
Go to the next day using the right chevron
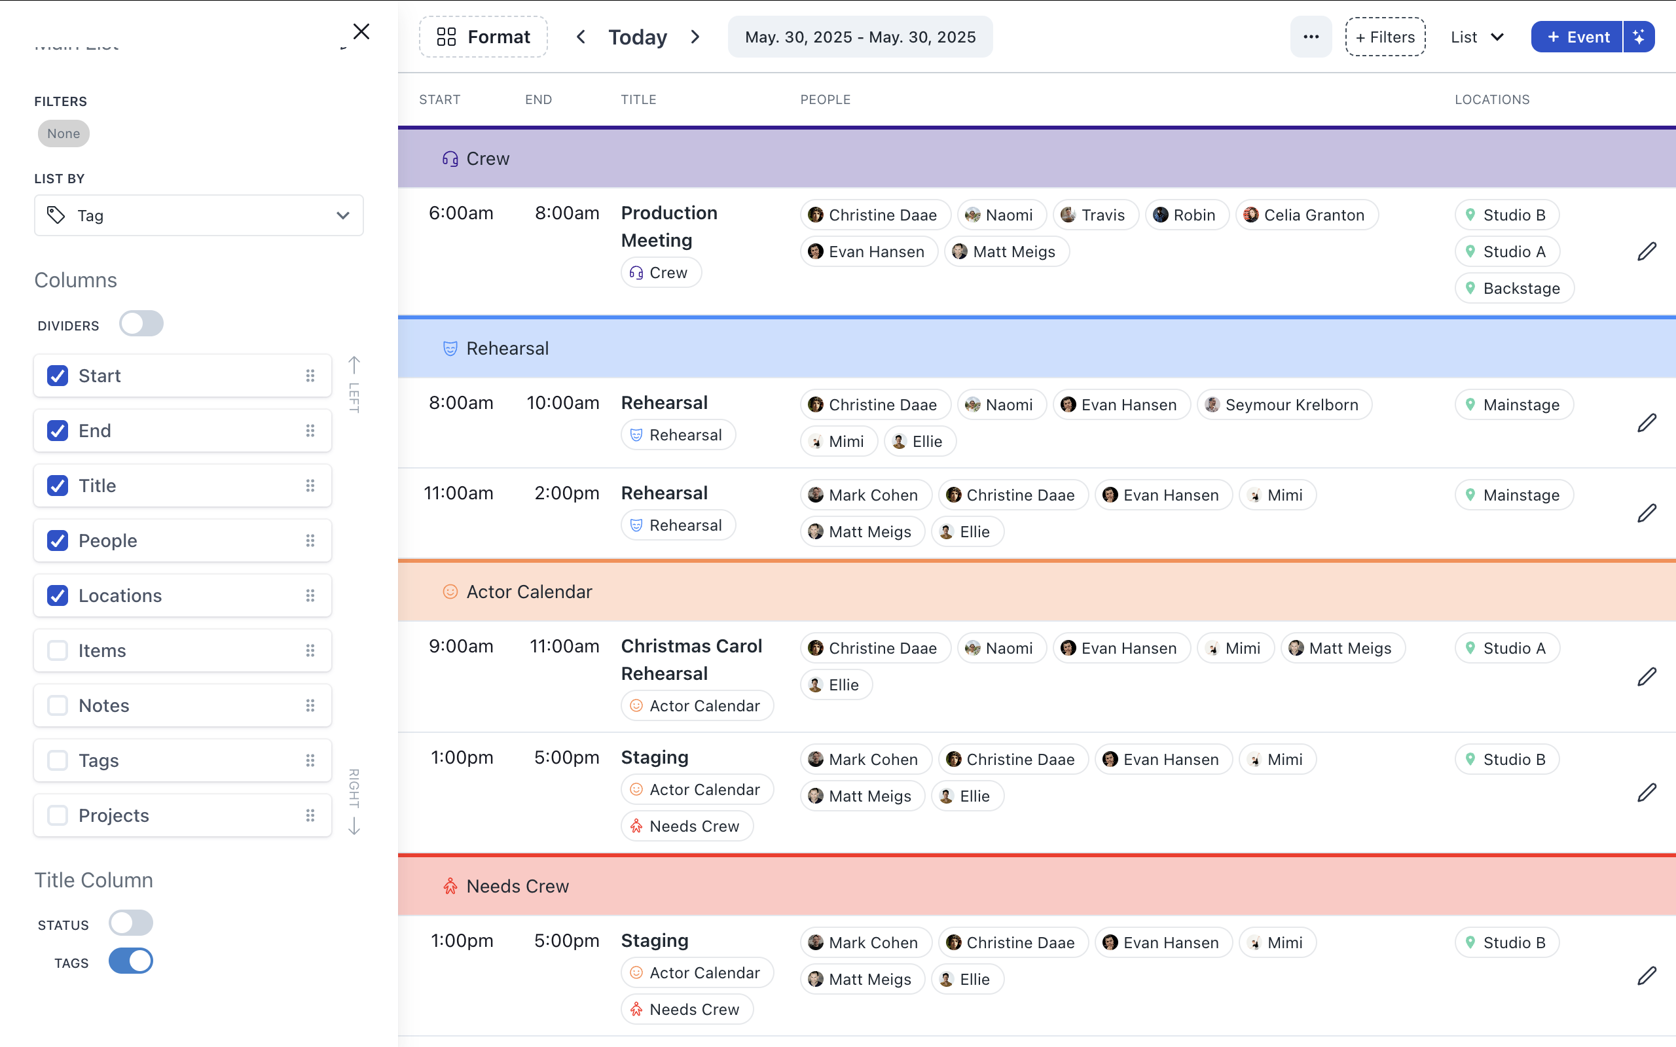[695, 37]
